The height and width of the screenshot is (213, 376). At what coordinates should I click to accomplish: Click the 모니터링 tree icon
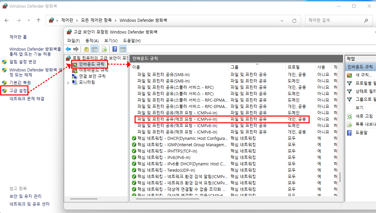tap(75, 82)
